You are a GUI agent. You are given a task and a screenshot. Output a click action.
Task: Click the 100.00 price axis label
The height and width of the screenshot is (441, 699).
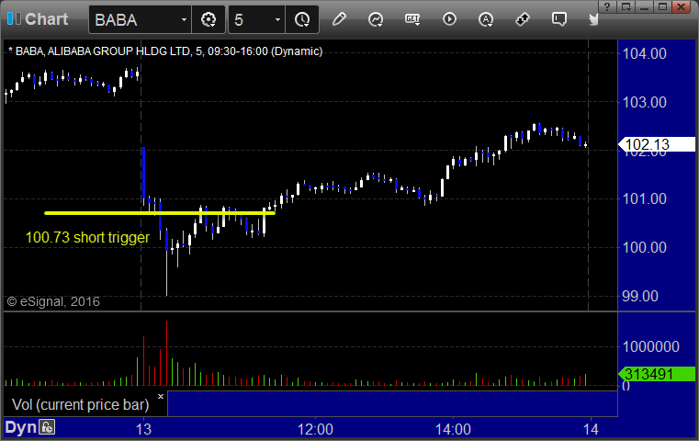644,247
